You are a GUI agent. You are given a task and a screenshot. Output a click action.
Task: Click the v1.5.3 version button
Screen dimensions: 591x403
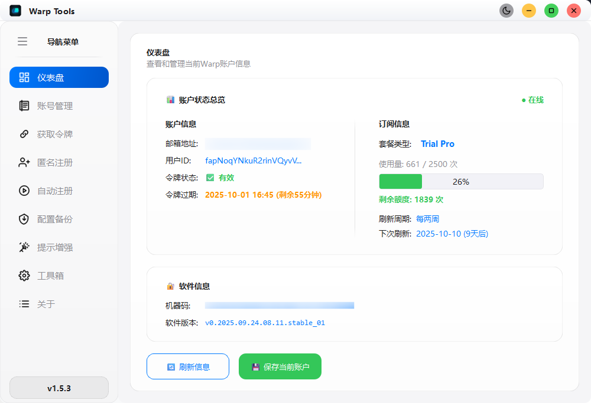(x=59, y=388)
